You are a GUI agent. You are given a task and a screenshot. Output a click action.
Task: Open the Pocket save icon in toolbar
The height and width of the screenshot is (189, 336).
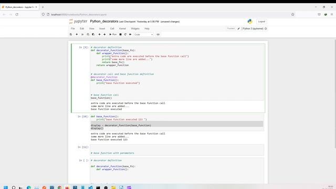point(319,14)
